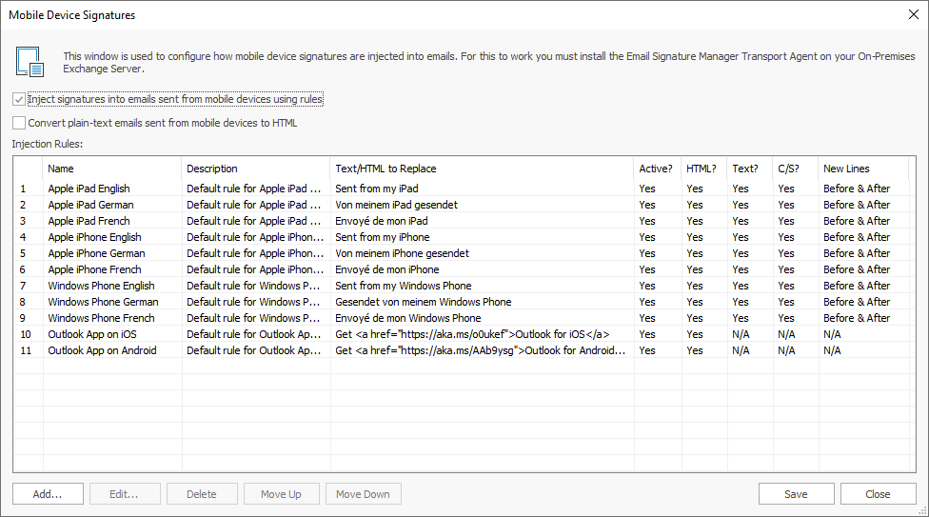929x517 pixels.
Task: Click the HTML? column header
Action: coord(703,169)
